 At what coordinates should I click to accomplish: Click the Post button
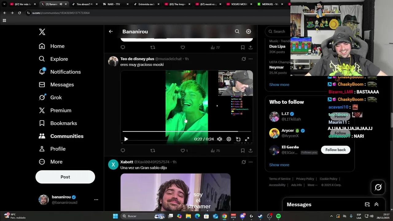point(65,177)
